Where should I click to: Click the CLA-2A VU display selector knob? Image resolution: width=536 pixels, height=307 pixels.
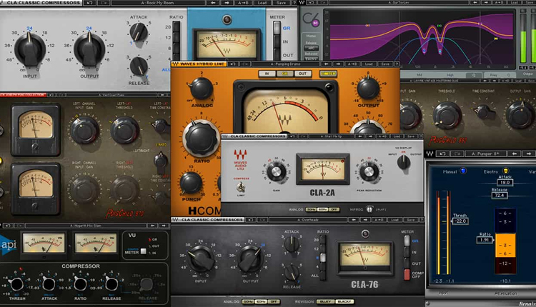(x=404, y=162)
